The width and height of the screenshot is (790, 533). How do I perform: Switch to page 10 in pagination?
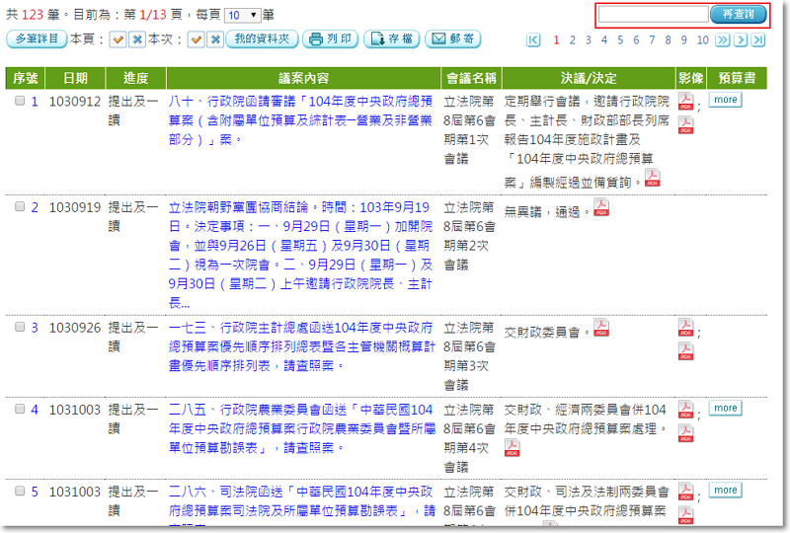click(x=702, y=40)
